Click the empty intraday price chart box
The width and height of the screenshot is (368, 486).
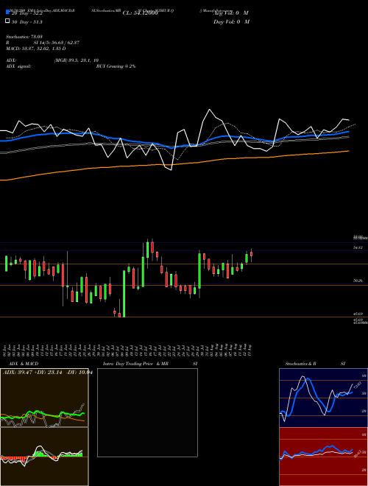[147, 412]
